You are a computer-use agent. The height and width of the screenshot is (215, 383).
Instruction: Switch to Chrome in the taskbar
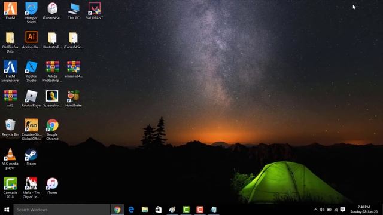pyautogui.click(x=117, y=210)
